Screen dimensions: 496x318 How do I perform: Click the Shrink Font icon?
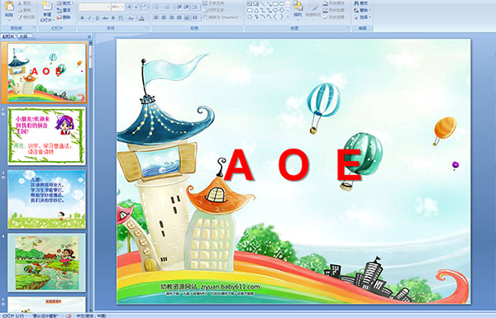[x=137, y=7]
